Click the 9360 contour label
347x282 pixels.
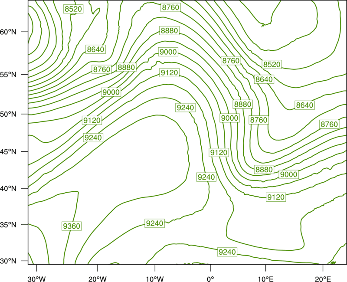(72, 226)
